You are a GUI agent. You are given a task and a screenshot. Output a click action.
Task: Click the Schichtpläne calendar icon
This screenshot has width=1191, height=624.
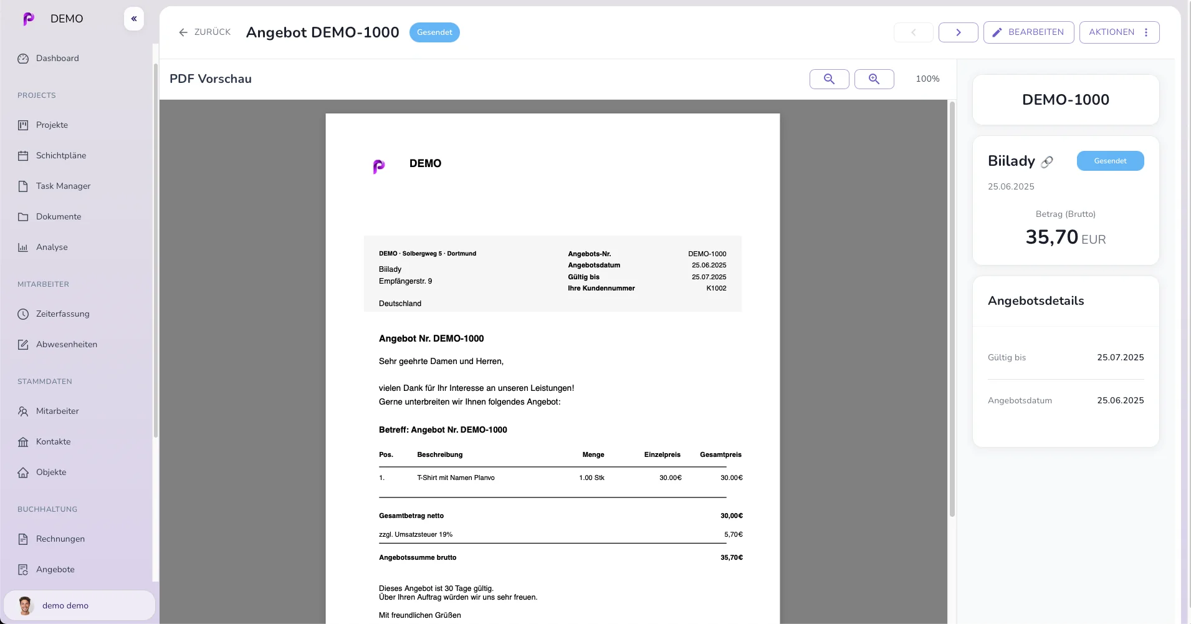pyautogui.click(x=23, y=156)
